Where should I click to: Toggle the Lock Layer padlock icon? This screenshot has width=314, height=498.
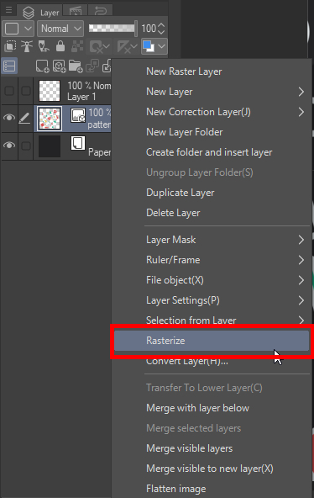[60, 46]
